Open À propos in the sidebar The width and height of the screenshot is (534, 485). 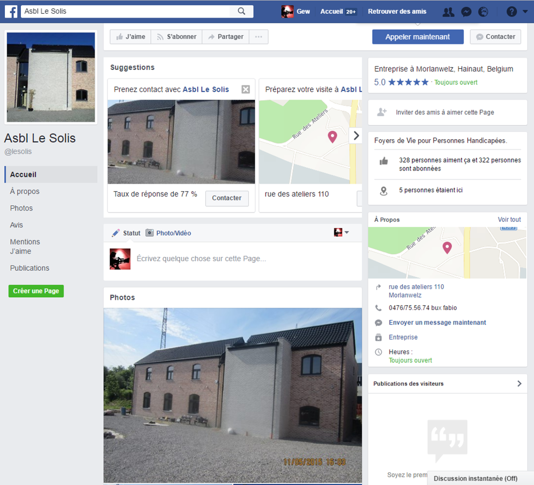point(25,191)
